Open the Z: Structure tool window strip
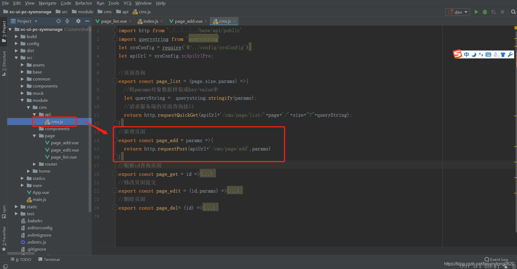 [4, 63]
